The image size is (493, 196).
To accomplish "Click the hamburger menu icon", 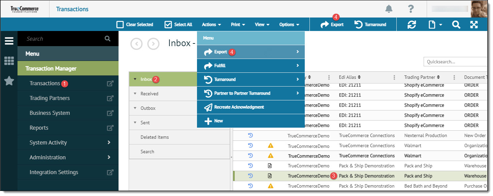I will click(9, 41).
